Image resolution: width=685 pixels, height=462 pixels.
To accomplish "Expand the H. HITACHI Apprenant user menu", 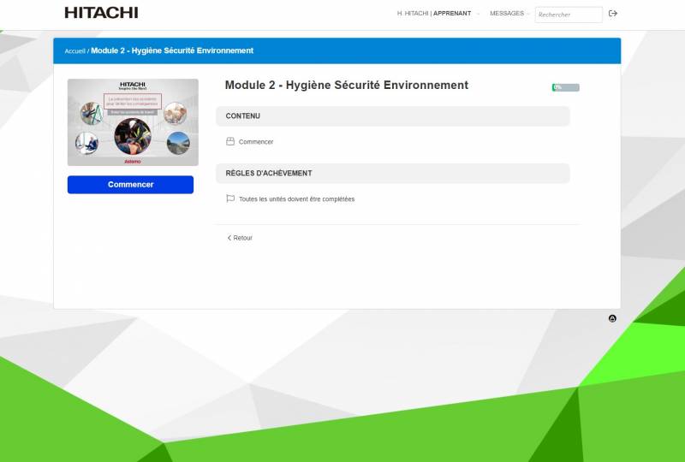I will (x=434, y=14).
